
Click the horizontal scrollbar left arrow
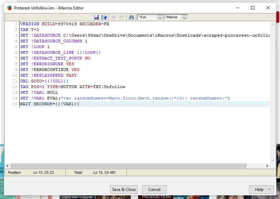[7, 166]
